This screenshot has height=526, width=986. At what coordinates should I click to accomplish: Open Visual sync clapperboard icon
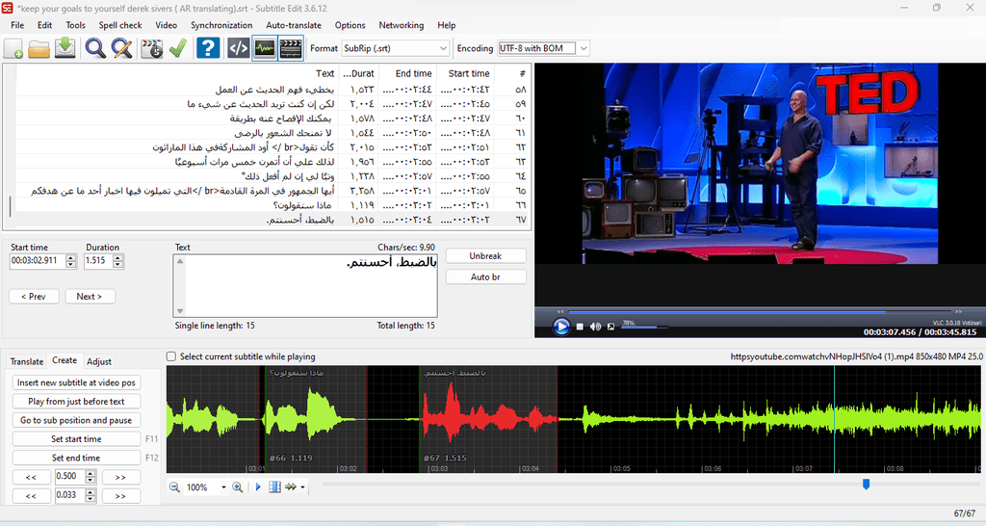click(x=151, y=48)
